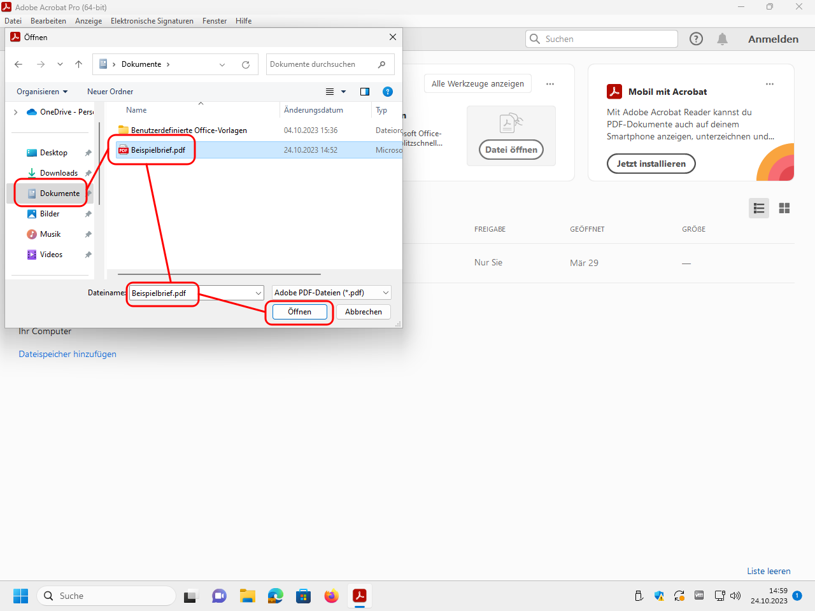Open the file type filter dropdown
Screen dimensions: 815x611
(x=331, y=293)
